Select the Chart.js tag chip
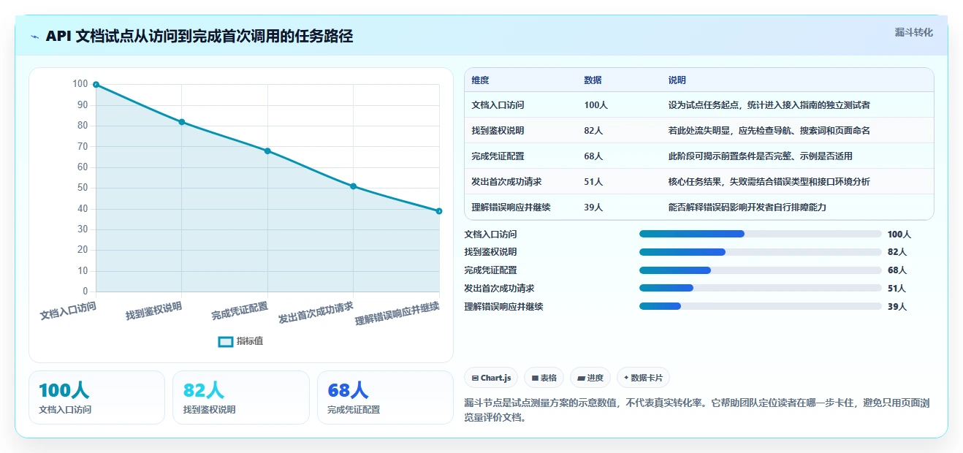This screenshot has width=963, height=453. click(x=491, y=378)
